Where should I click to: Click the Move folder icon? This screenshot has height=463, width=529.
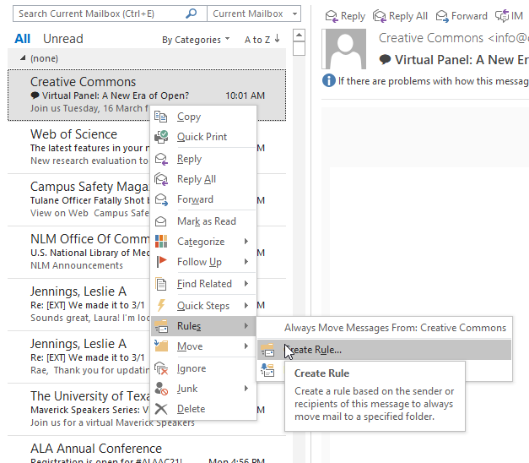pyautogui.click(x=161, y=346)
